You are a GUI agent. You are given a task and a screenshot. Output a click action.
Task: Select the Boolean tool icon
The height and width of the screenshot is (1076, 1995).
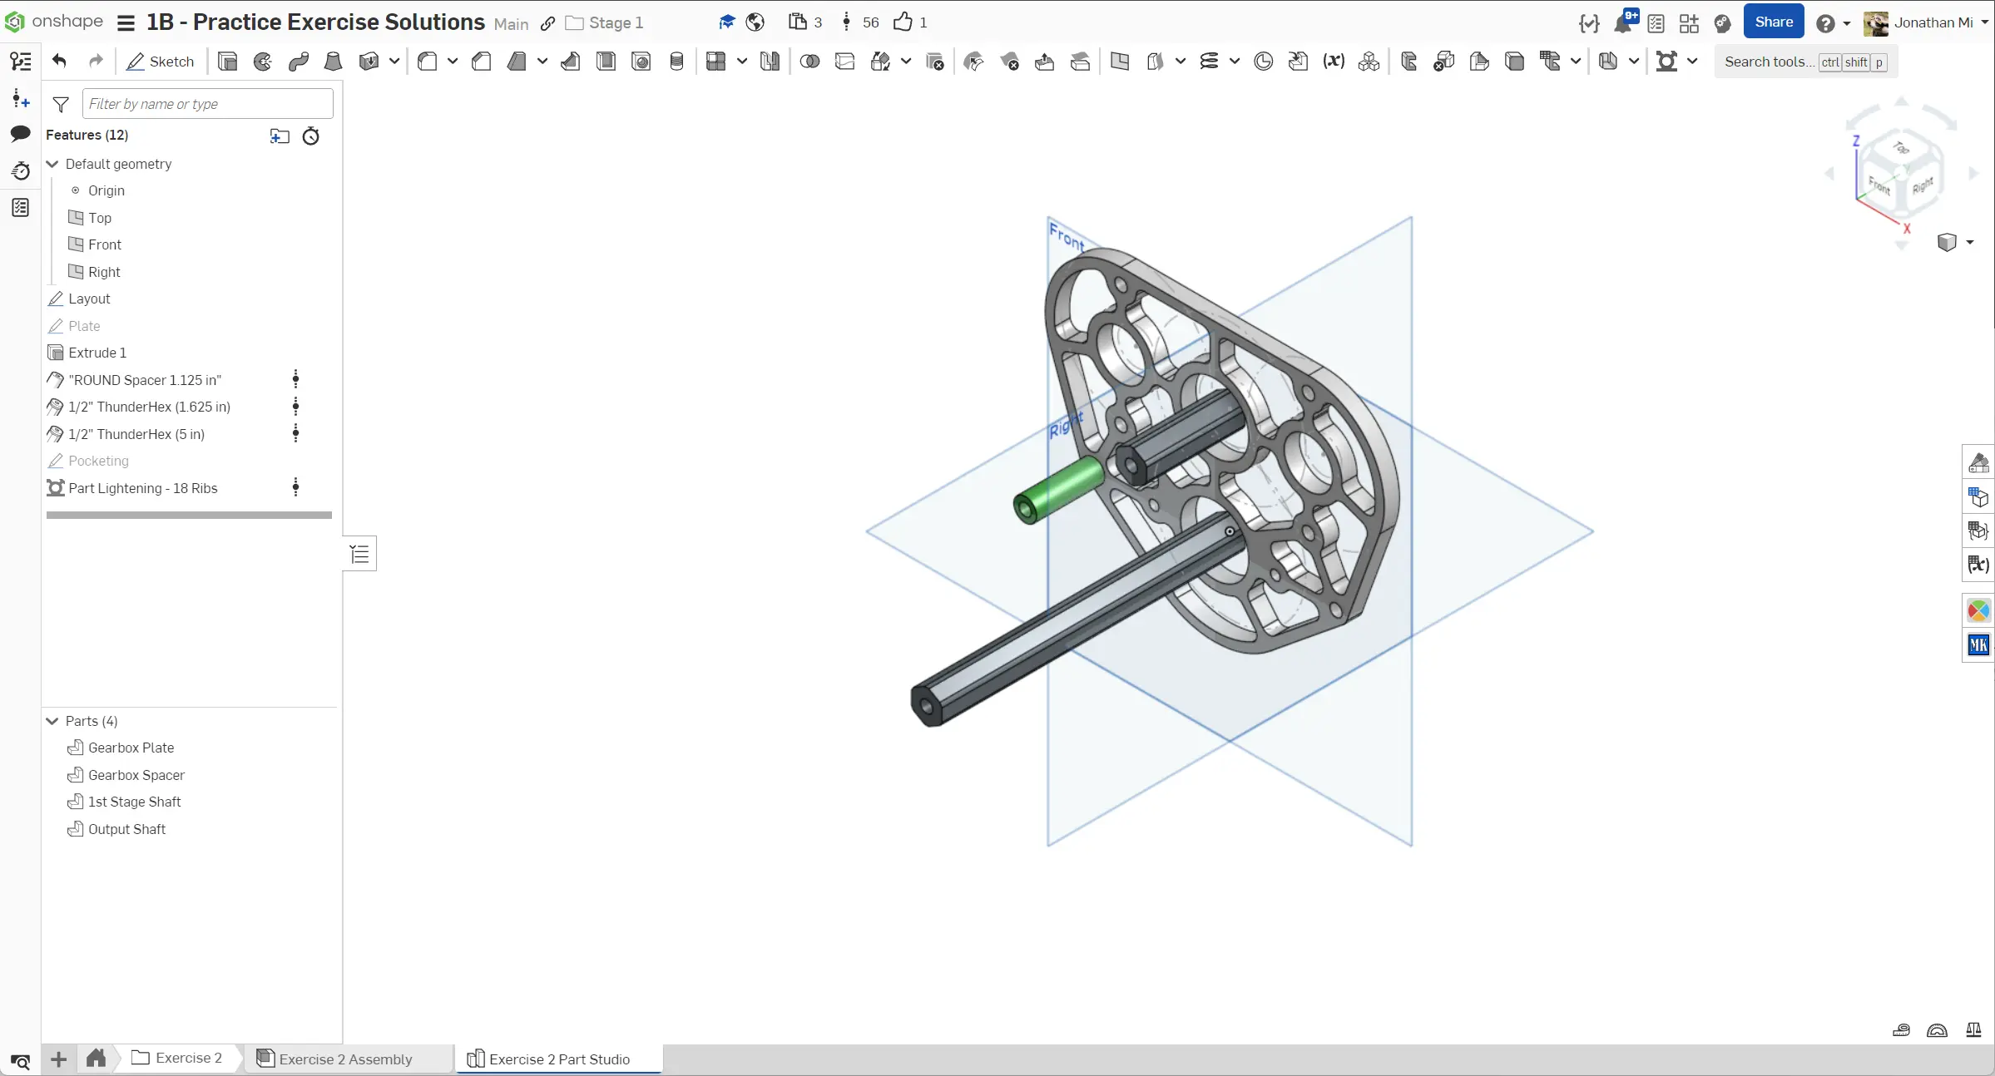809,62
